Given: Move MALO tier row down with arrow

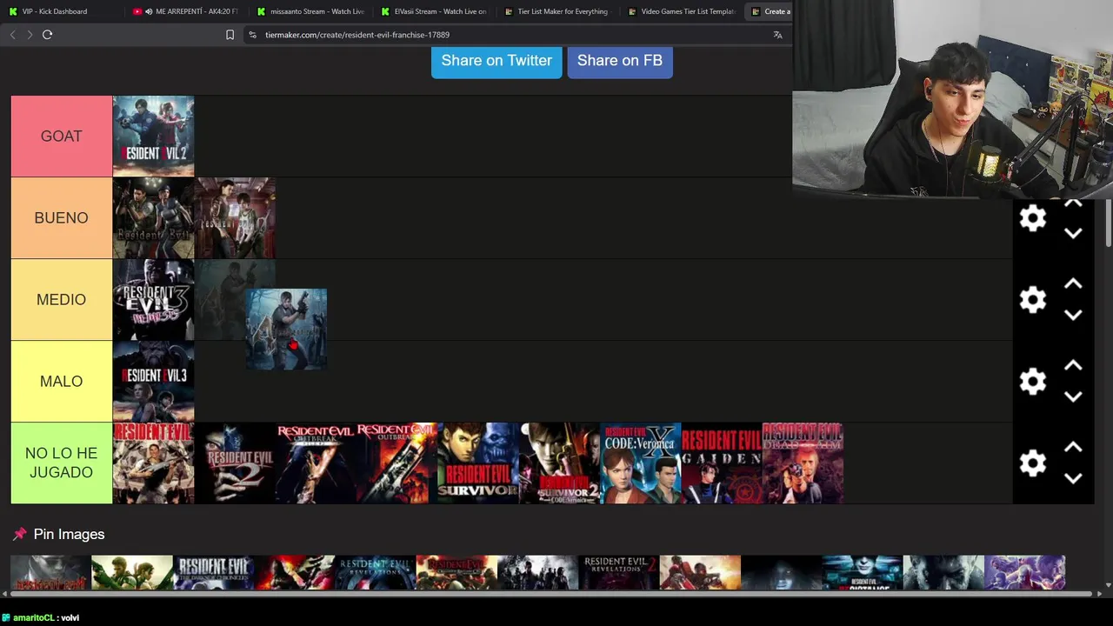Looking at the screenshot, I should click(1073, 396).
